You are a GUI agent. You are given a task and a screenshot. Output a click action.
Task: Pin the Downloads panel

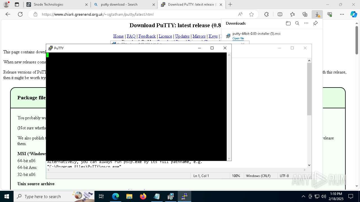pyautogui.click(x=315, y=23)
